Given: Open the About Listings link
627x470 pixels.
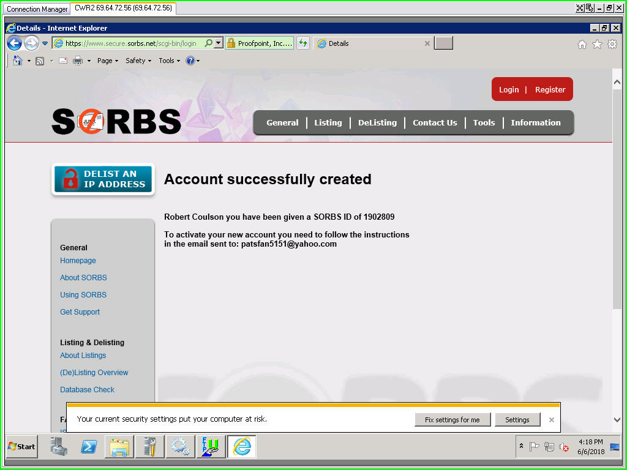Looking at the screenshot, I should [83, 356].
